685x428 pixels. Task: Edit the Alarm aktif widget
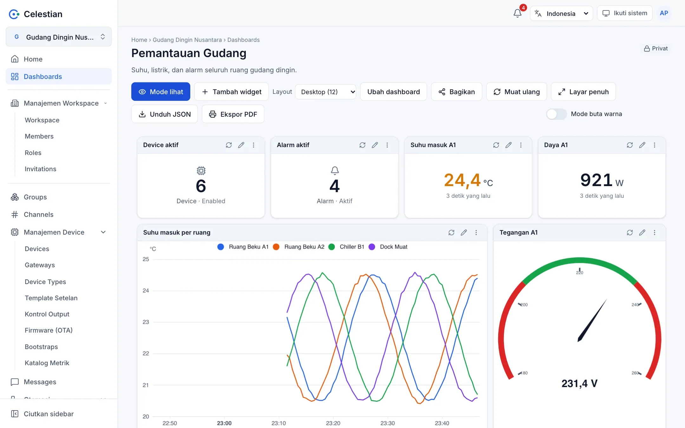[375, 145]
